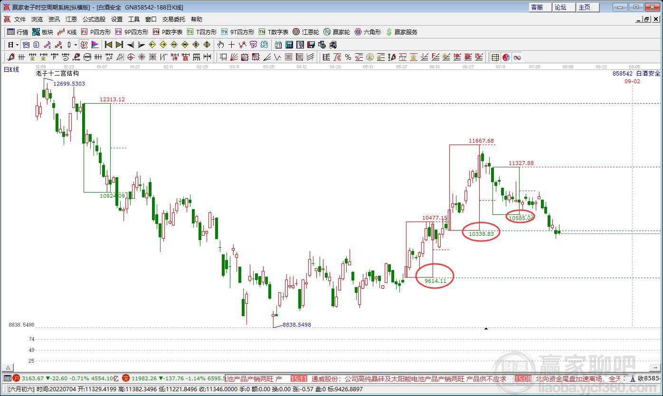Open the 江恩 menu
The width and height of the screenshot is (663, 396).
pos(71,19)
